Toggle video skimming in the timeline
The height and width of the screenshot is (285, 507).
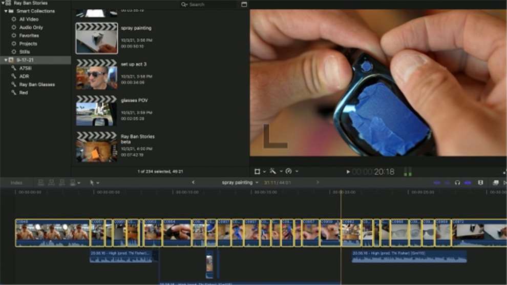[437, 183]
